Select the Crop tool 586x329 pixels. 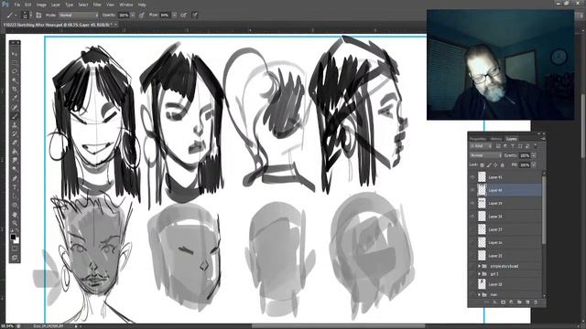pyautogui.click(x=15, y=90)
